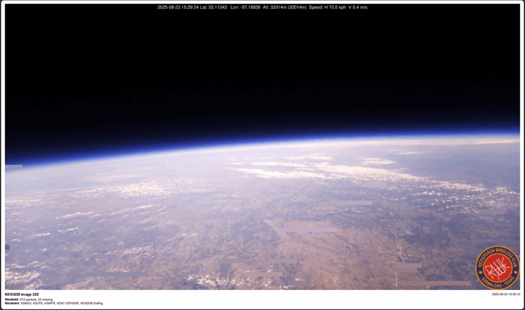Click the 2025-08-23 15:30:12 timestamp below the photo
The image size is (525, 310).
coord(506,294)
